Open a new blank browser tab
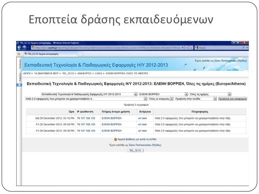 click(81, 54)
